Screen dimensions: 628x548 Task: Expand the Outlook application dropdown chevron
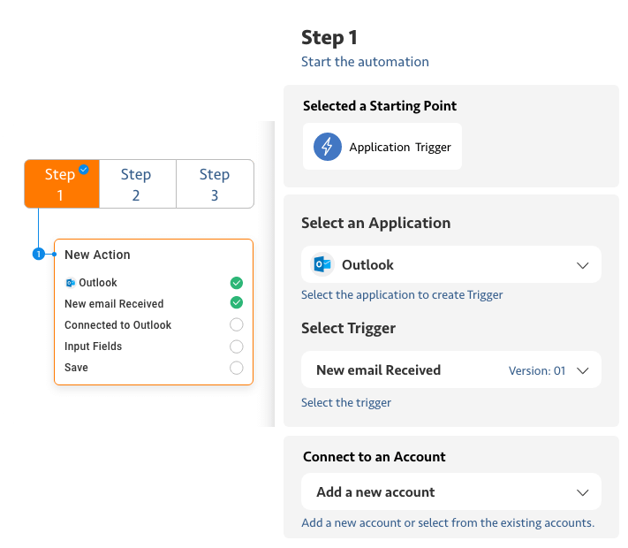coord(582,265)
